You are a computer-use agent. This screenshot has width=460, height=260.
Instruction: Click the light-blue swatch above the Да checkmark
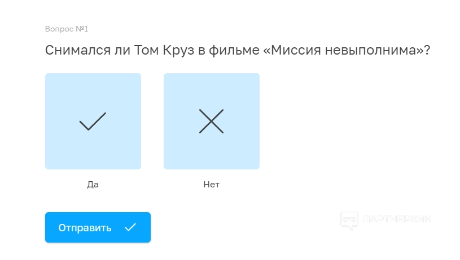pyautogui.click(x=93, y=89)
